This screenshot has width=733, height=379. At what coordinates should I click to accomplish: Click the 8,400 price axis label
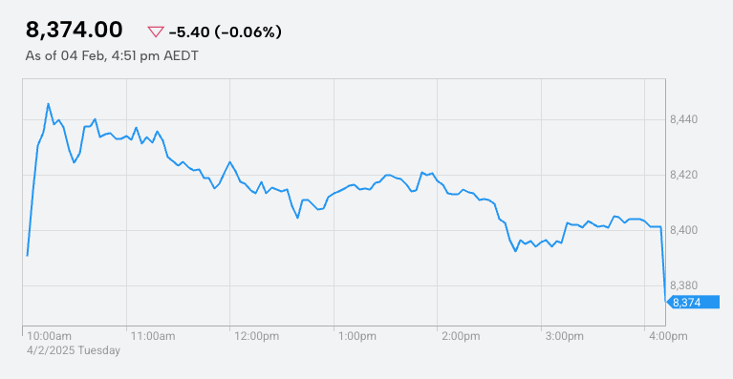(x=683, y=230)
